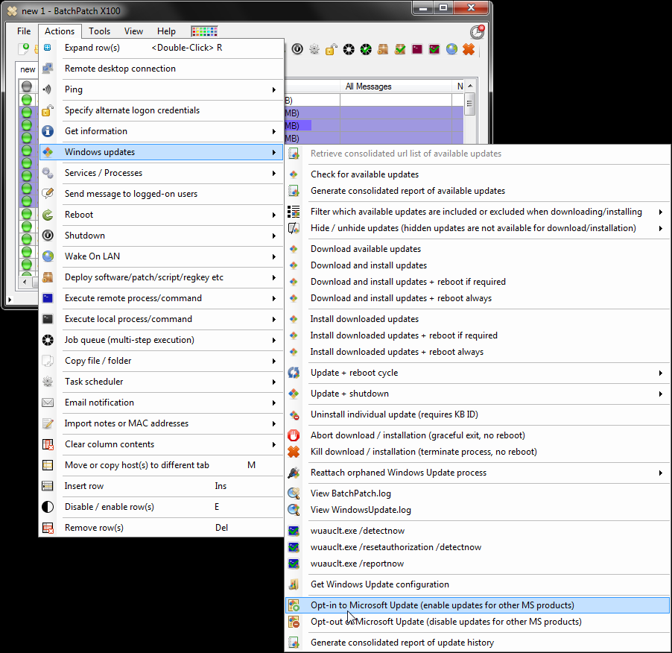Select Generate consolidated report of update history
The height and width of the screenshot is (653, 672).
point(478,643)
